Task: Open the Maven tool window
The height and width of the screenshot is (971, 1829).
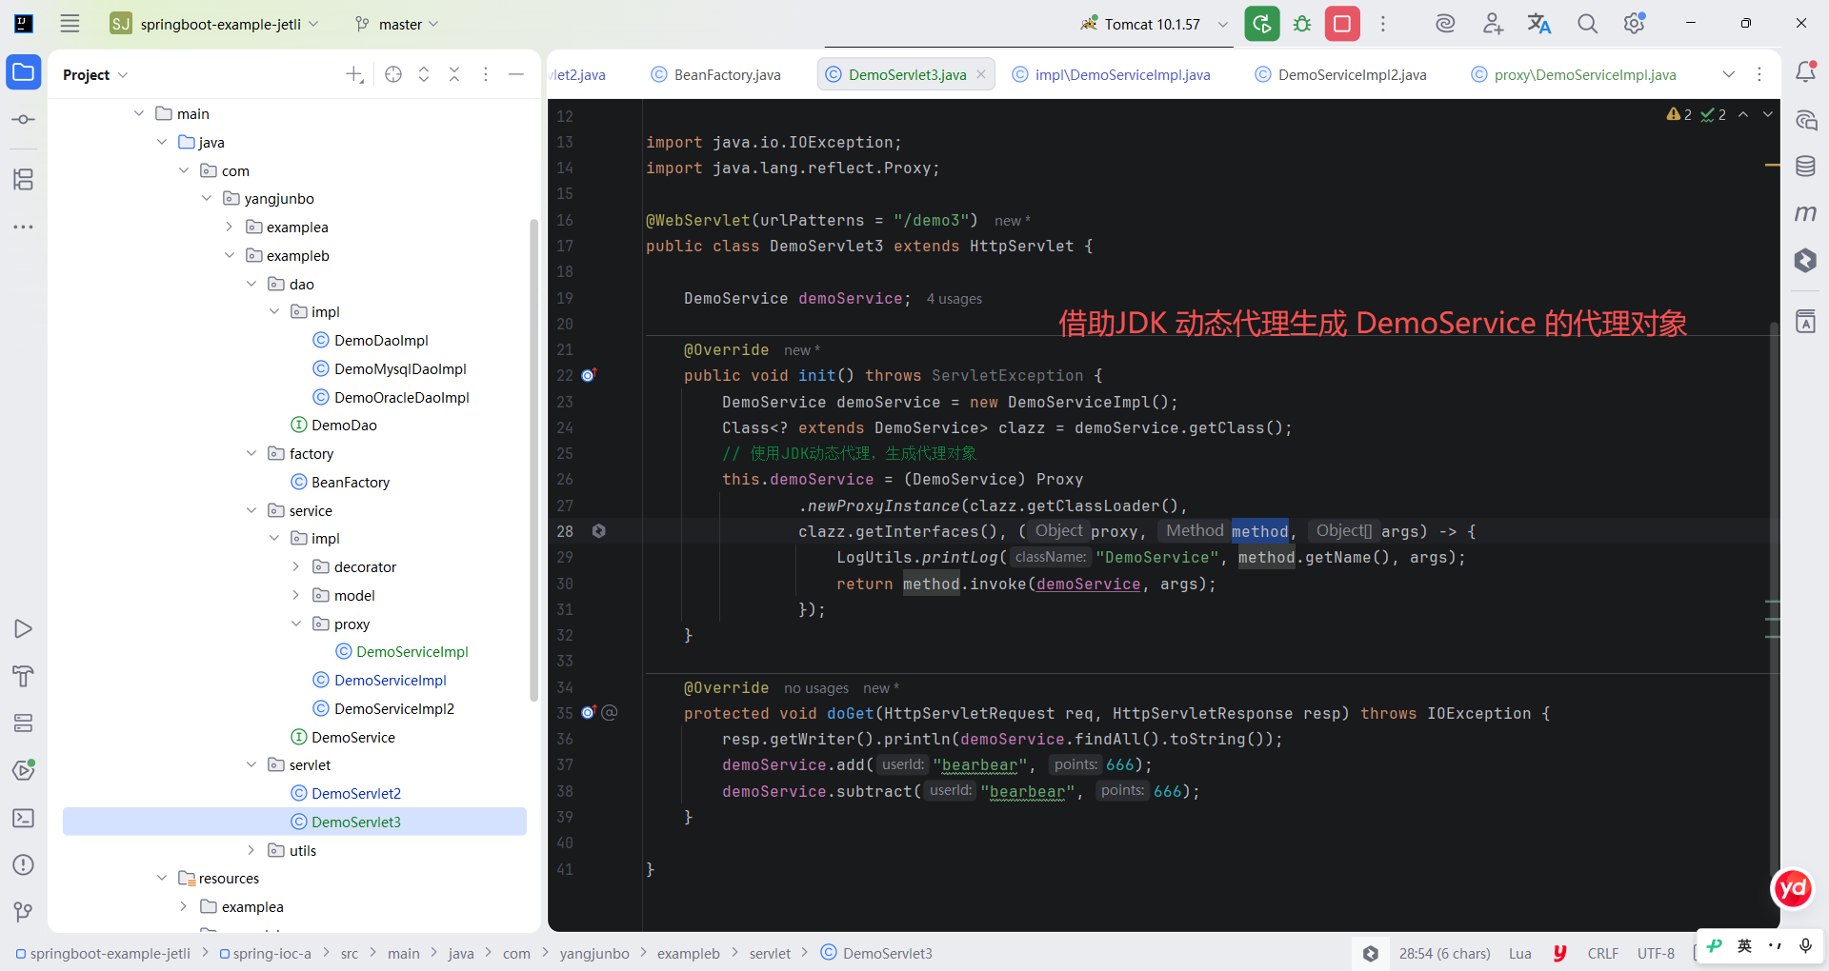Action: click(1805, 214)
